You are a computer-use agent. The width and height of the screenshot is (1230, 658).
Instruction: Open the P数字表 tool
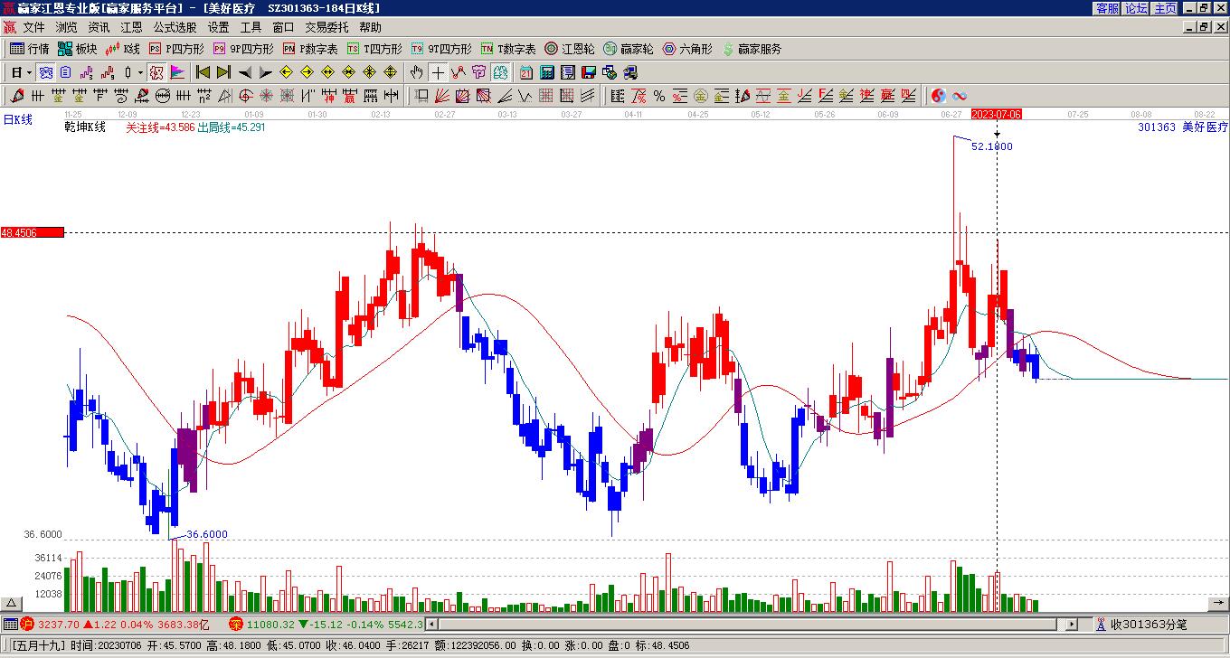point(310,49)
